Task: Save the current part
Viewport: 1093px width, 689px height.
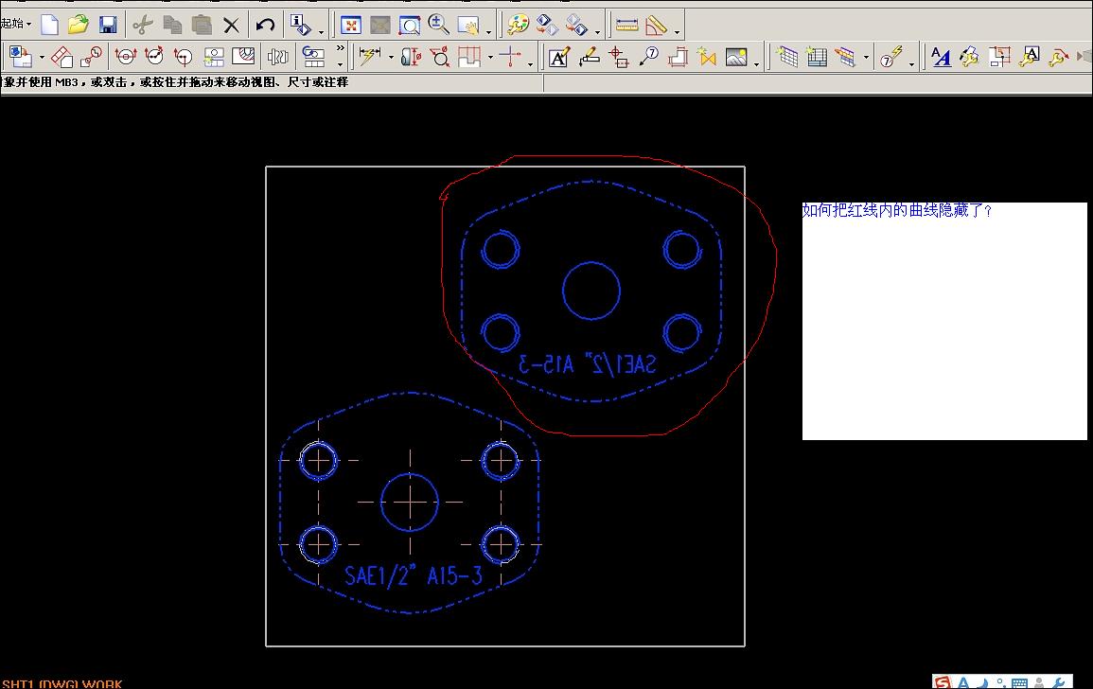Action: pyautogui.click(x=107, y=26)
